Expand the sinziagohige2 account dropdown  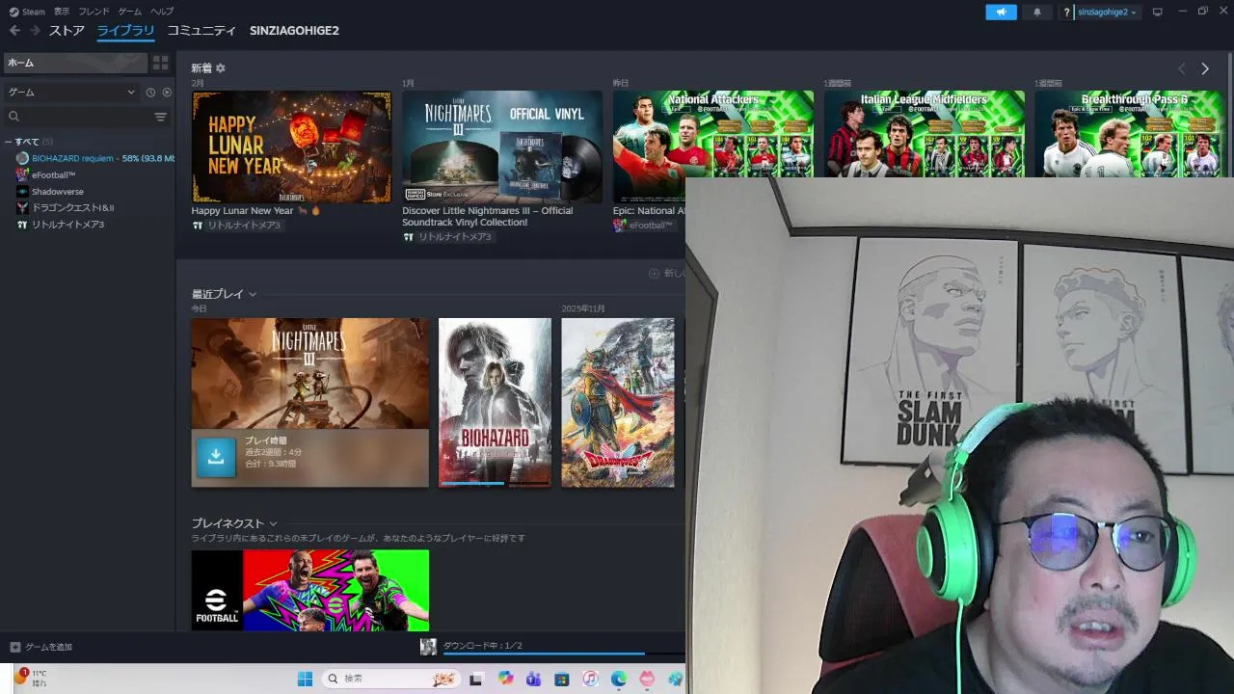point(1108,12)
